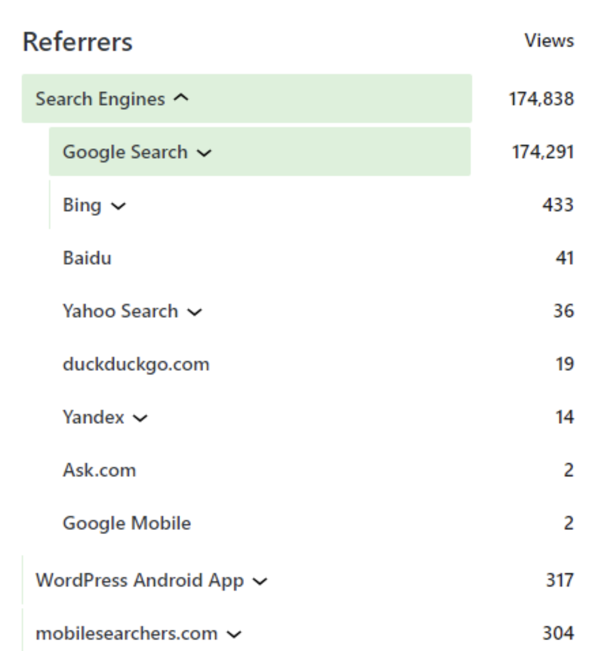Select the Google Search row label
Viewport: 602px width, 651px height.
(x=125, y=152)
